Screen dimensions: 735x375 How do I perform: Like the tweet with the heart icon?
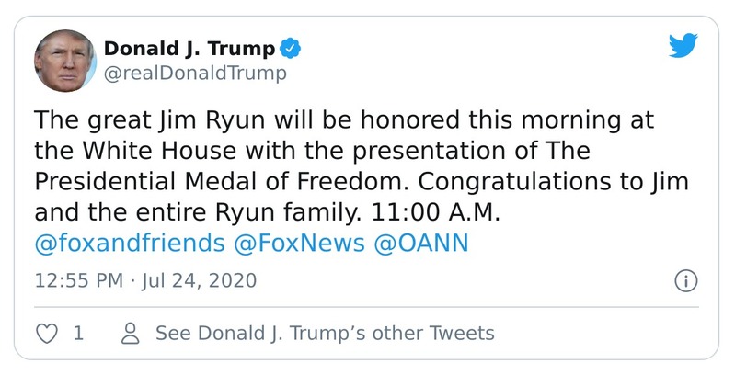coord(46,333)
